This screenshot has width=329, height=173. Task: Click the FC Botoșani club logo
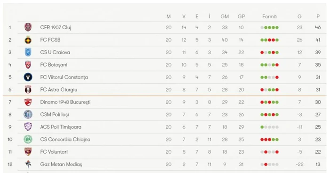28,65
